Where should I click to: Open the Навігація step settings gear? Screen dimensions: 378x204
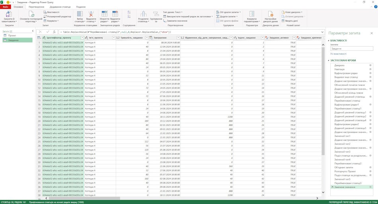[x=370, y=69]
